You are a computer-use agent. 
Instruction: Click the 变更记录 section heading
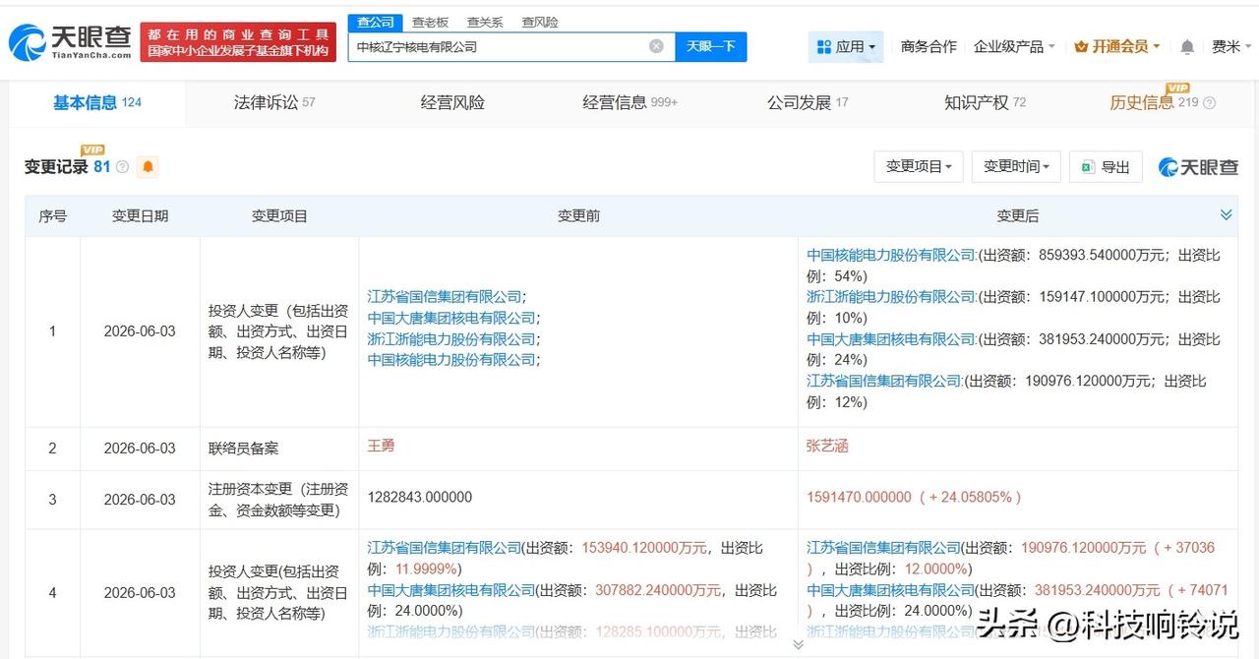(x=57, y=167)
